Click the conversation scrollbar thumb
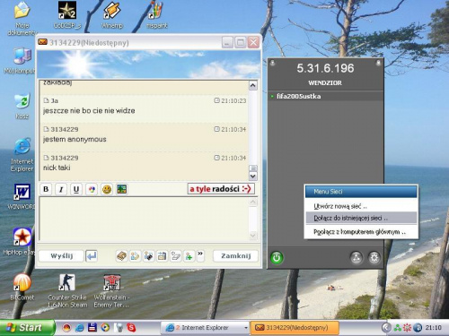Screen dimensions: 449x336 click(253, 168)
